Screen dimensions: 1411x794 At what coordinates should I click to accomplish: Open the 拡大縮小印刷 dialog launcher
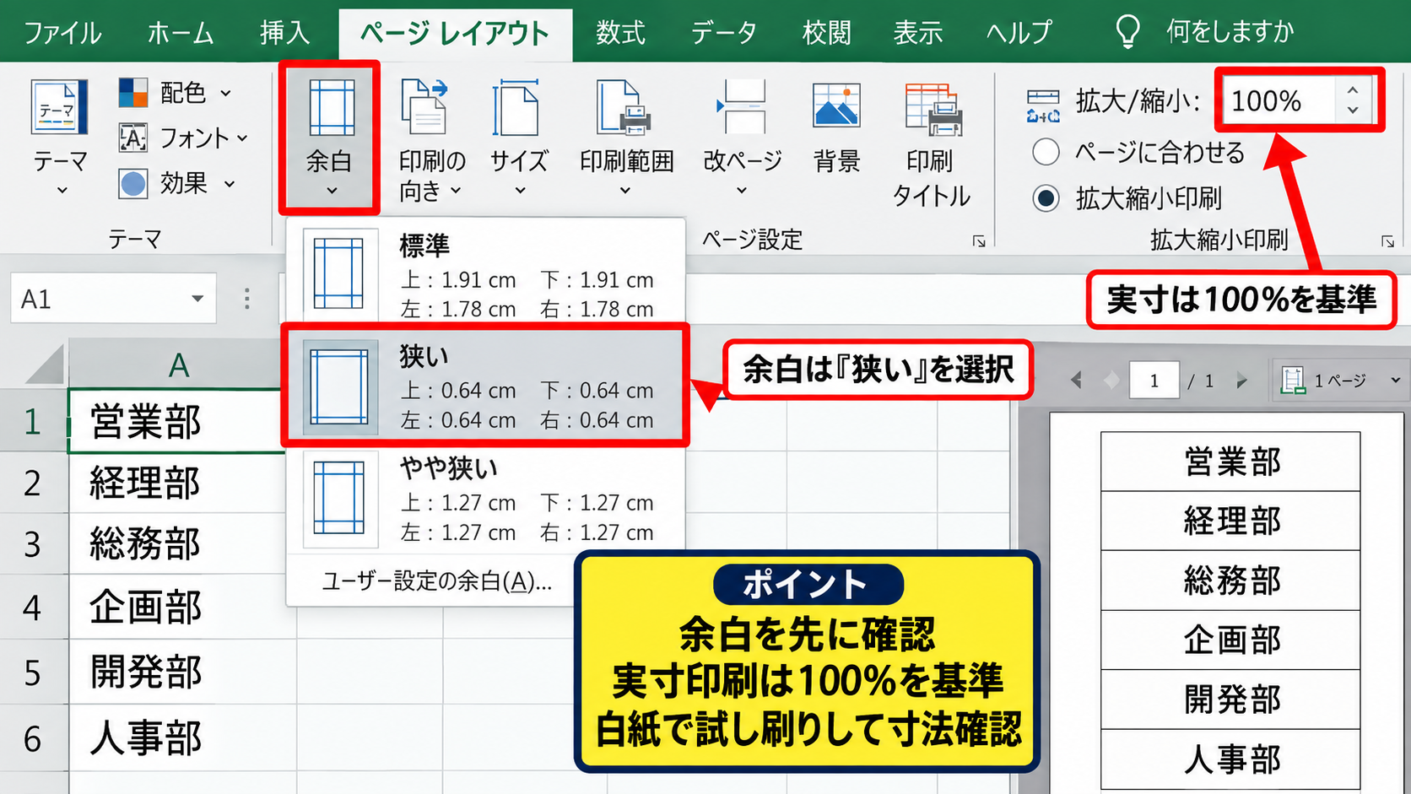[x=1387, y=241]
